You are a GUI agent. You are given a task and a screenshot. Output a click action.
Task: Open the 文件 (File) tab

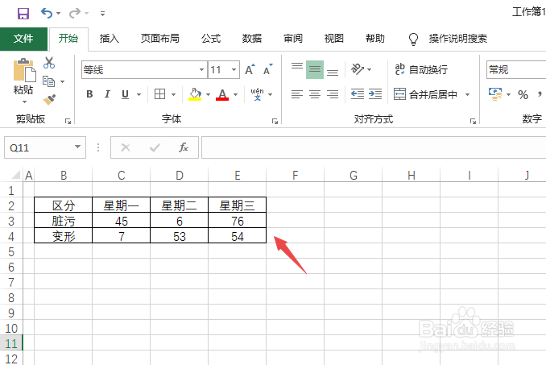(x=23, y=39)
